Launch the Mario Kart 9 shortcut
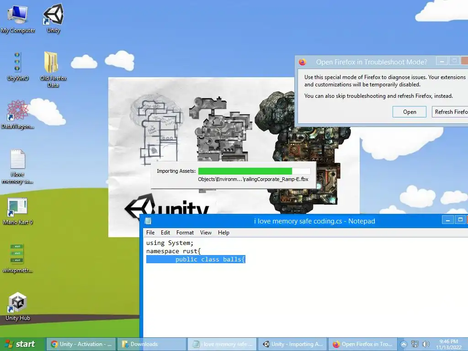The height and width of the screenshot is (351, 468). [x=18, y=211]
